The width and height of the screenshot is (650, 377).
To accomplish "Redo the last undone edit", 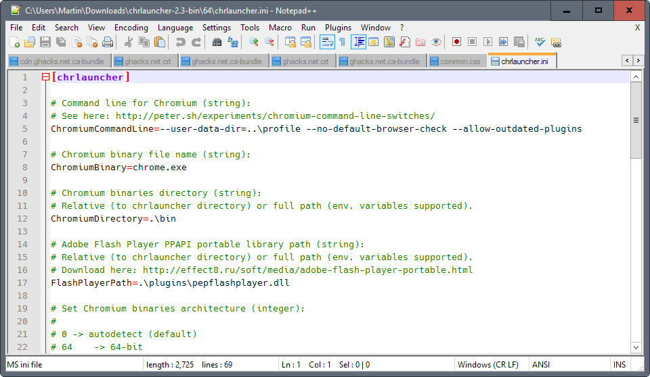I will tap(196, 42).
